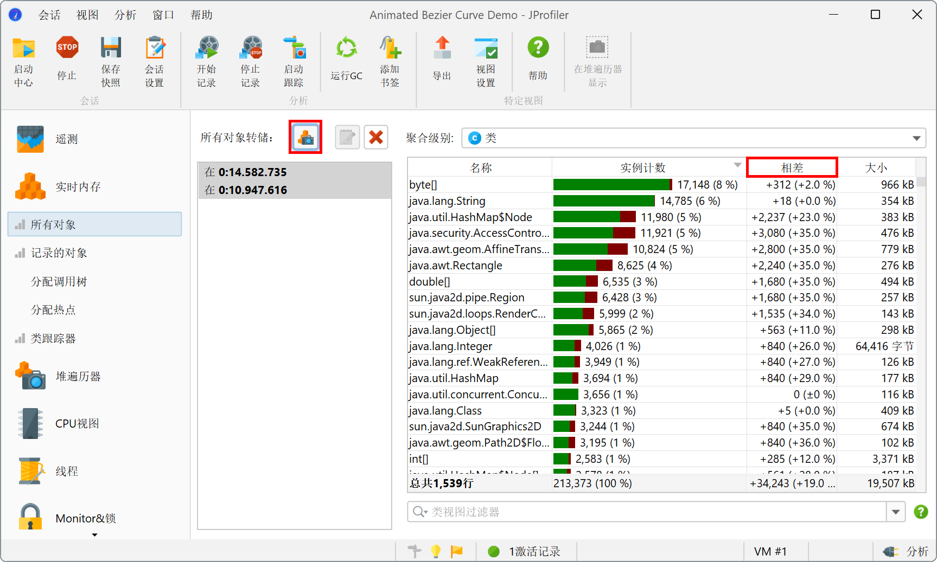Viewport: 937px width, 562px height.
Task: Select the java.util.HashMap$Node row
Action: pyautogui.click(x=661, y=217)
